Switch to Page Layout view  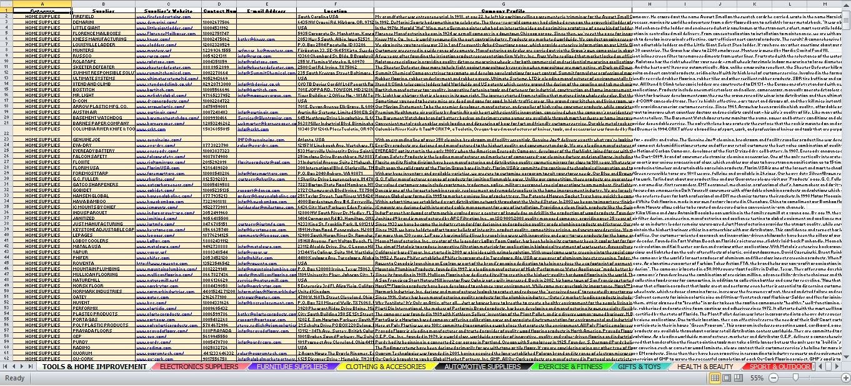click(x=725, y=379)
